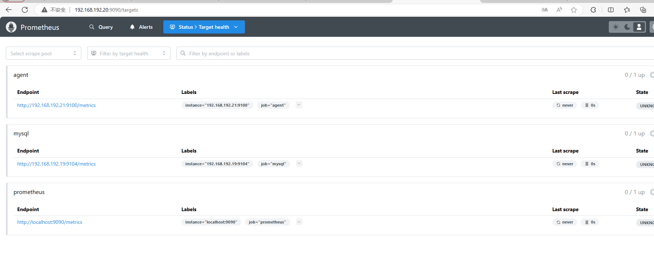This screenshot has width=654, height=277.
Task: Click instance="192.168.192.19:9104" label badge
Action: tap(217, 164)
